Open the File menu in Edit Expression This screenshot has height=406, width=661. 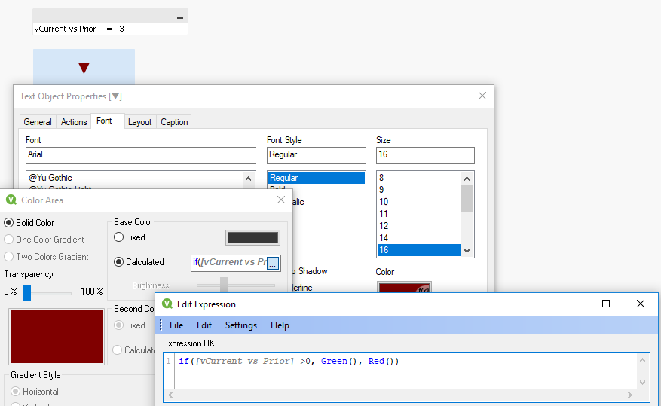tap(176, 325)
